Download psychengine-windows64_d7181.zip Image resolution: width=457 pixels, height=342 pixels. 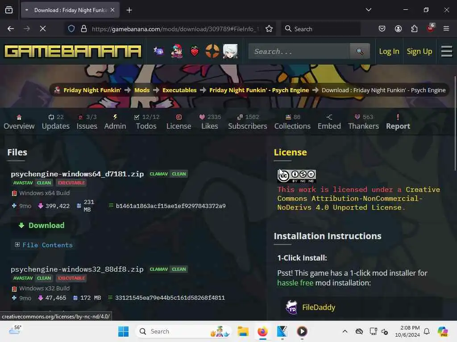pyautogui.click(x=42, y=225)
